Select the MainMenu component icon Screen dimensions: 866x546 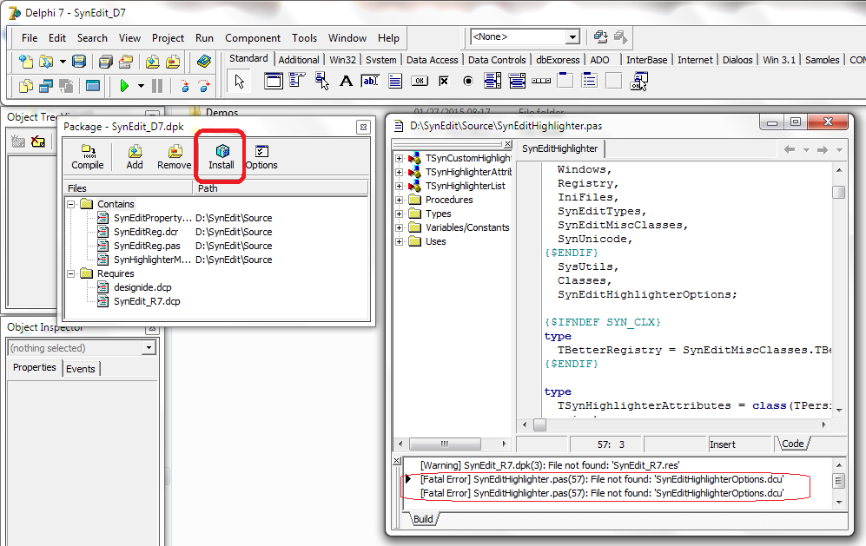coord(297,81)
